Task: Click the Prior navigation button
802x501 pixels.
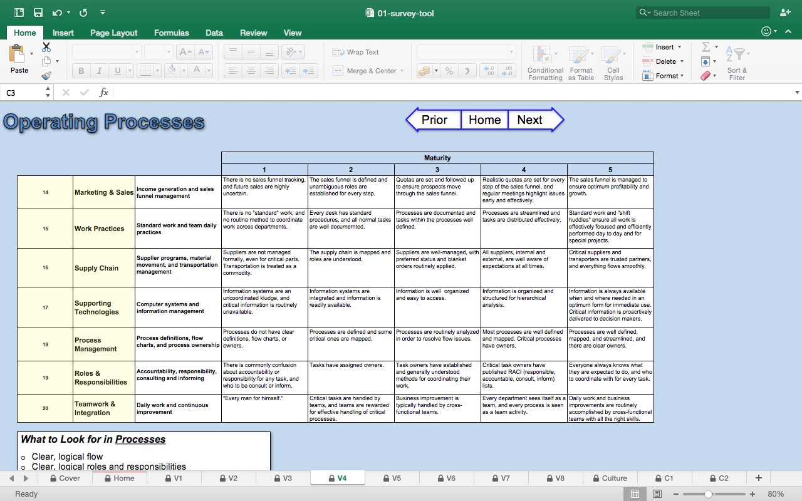Action: [x=435, y=120]
